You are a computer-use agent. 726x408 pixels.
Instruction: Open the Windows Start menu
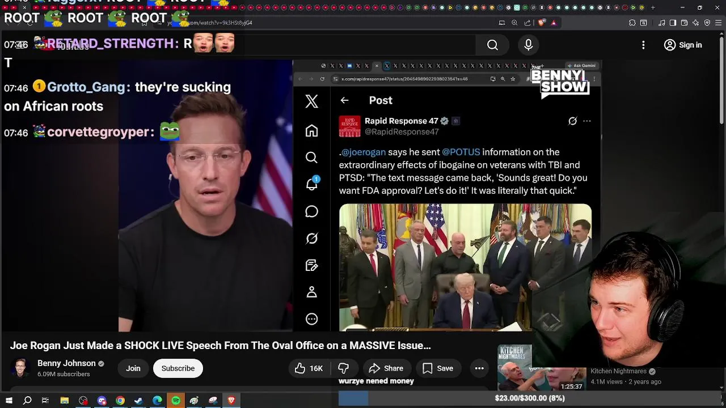(9, 401)
